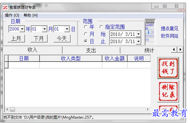190x123 pixels.
Task: Open the 操作 [O] menu
Action: tap(12, 15)
